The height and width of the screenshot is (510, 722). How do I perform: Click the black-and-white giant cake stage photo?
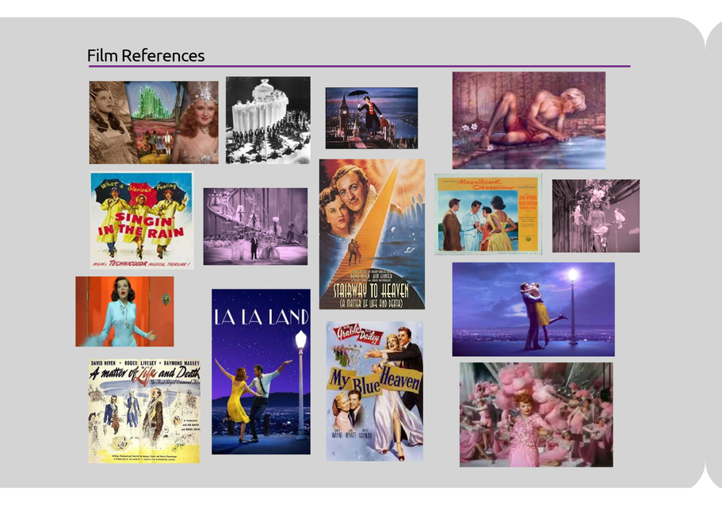tap(268, 121)
